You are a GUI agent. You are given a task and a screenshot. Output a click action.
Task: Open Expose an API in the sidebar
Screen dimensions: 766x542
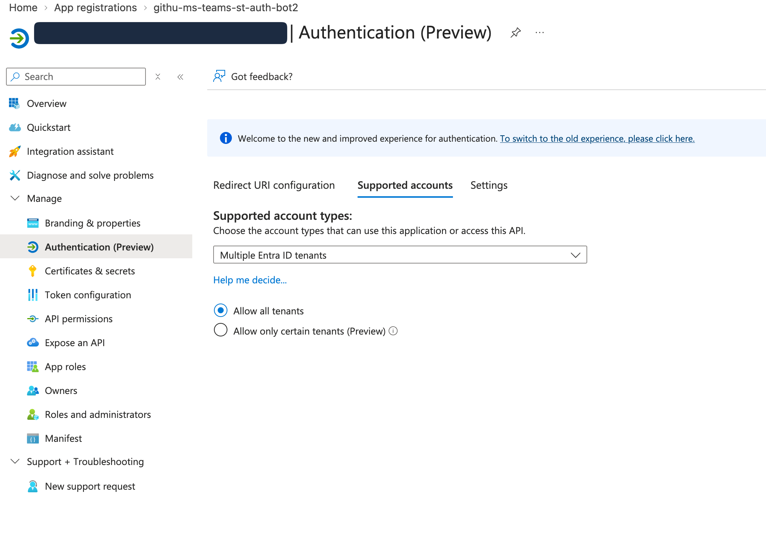pyautogui.click(x=96, y=343)
